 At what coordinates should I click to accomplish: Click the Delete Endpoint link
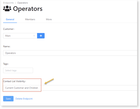[x=24, y=99]
